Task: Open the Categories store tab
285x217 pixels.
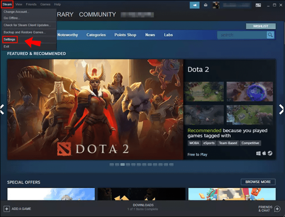Action: (x=96, y=35)
